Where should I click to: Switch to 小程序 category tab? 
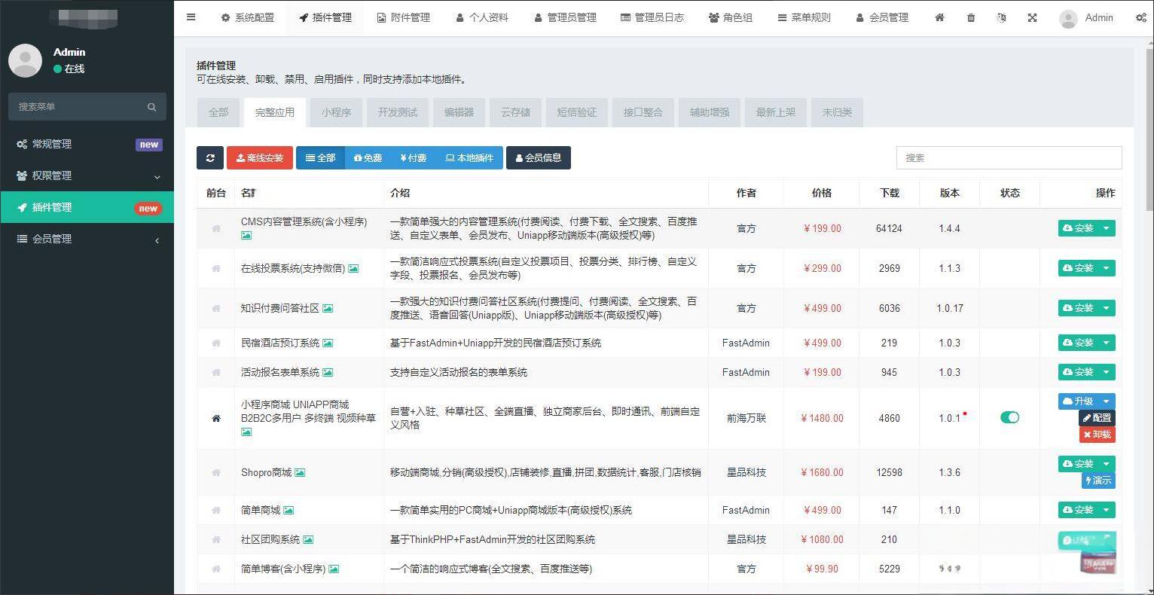click(x=336, y=112)
